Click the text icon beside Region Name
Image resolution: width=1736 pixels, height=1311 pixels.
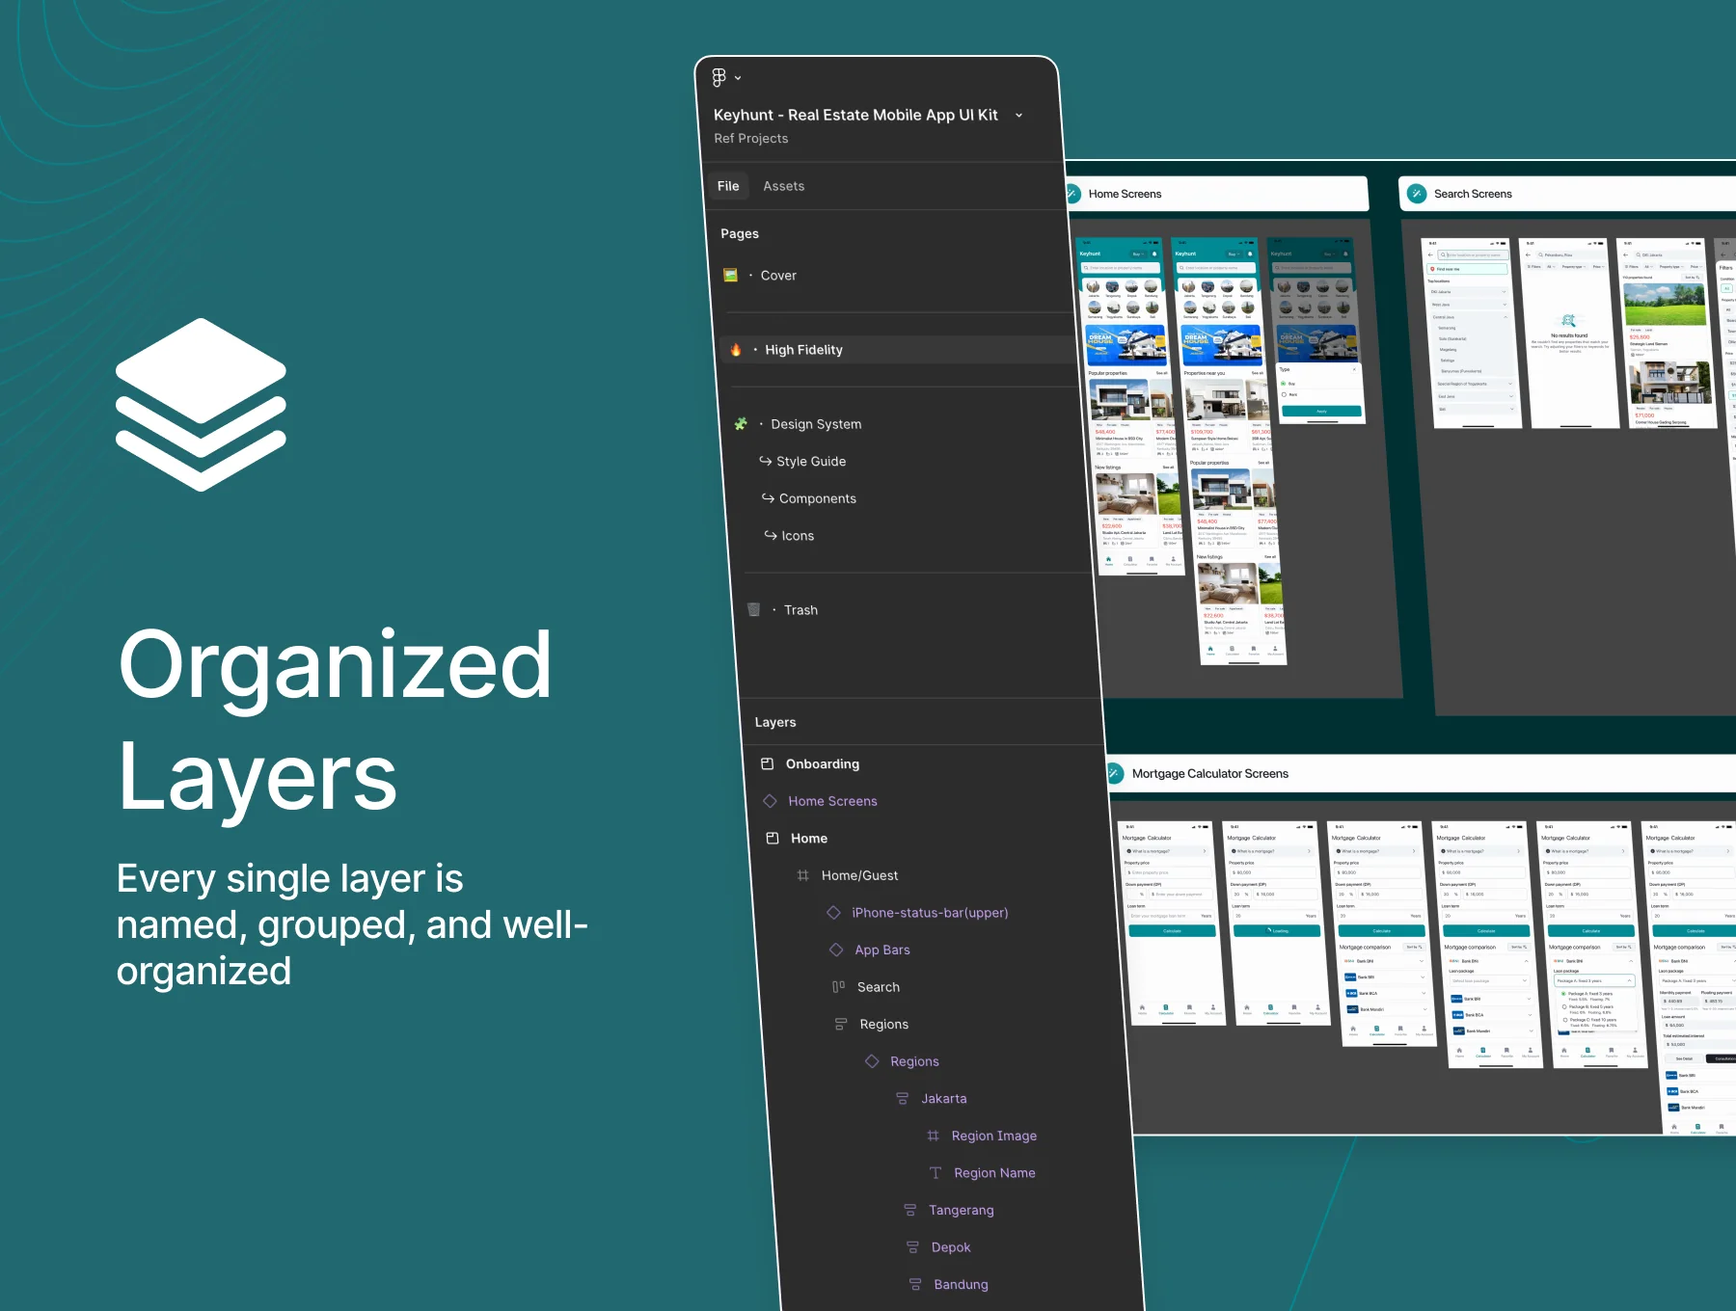(x=936, y=1173)
